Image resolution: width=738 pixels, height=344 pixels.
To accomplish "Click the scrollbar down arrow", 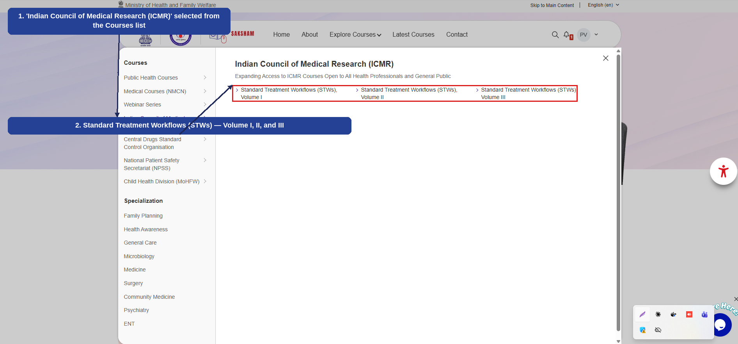I will tap(618, 341).
